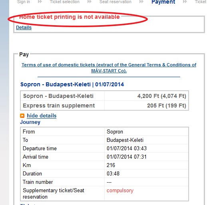The width and height of the screenshot is (207, 205).
Task: Click the arrow icon after Payment
Action: 185,2
